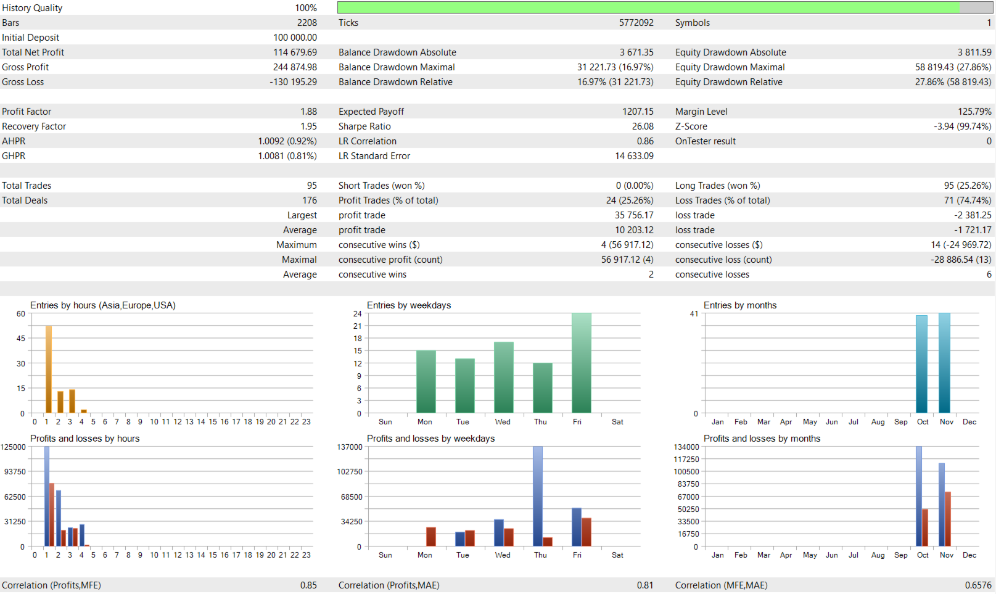Click the Profits and losses by weekdays title
The width and height of the screenshot is (996, 594).
click(430, 439)
